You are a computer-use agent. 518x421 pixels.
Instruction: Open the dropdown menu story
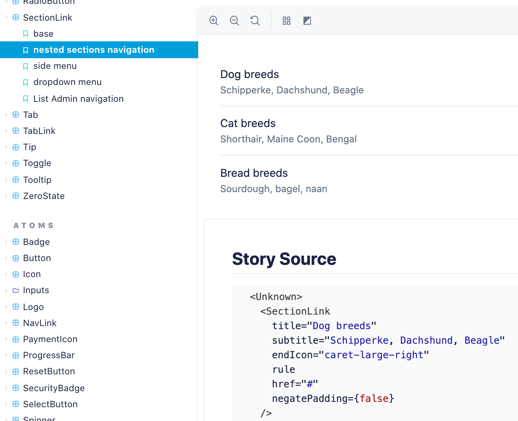tap(67, 82)
